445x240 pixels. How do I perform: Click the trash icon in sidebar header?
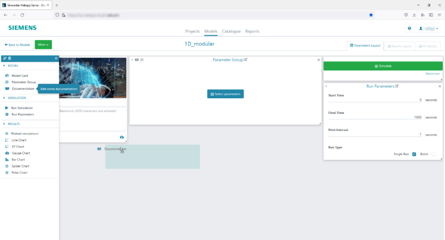pyautogui.click(x=10, y=58)
